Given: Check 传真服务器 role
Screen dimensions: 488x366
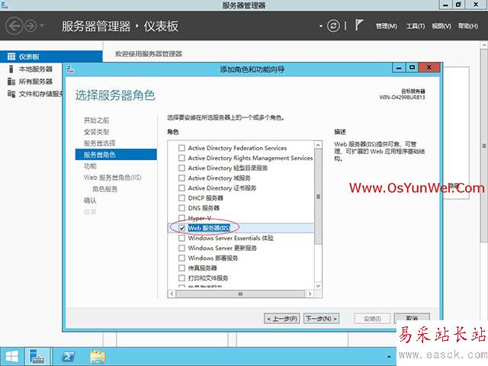Looking at the screenshot, I should pyautogui.click(x=181, y=268).
